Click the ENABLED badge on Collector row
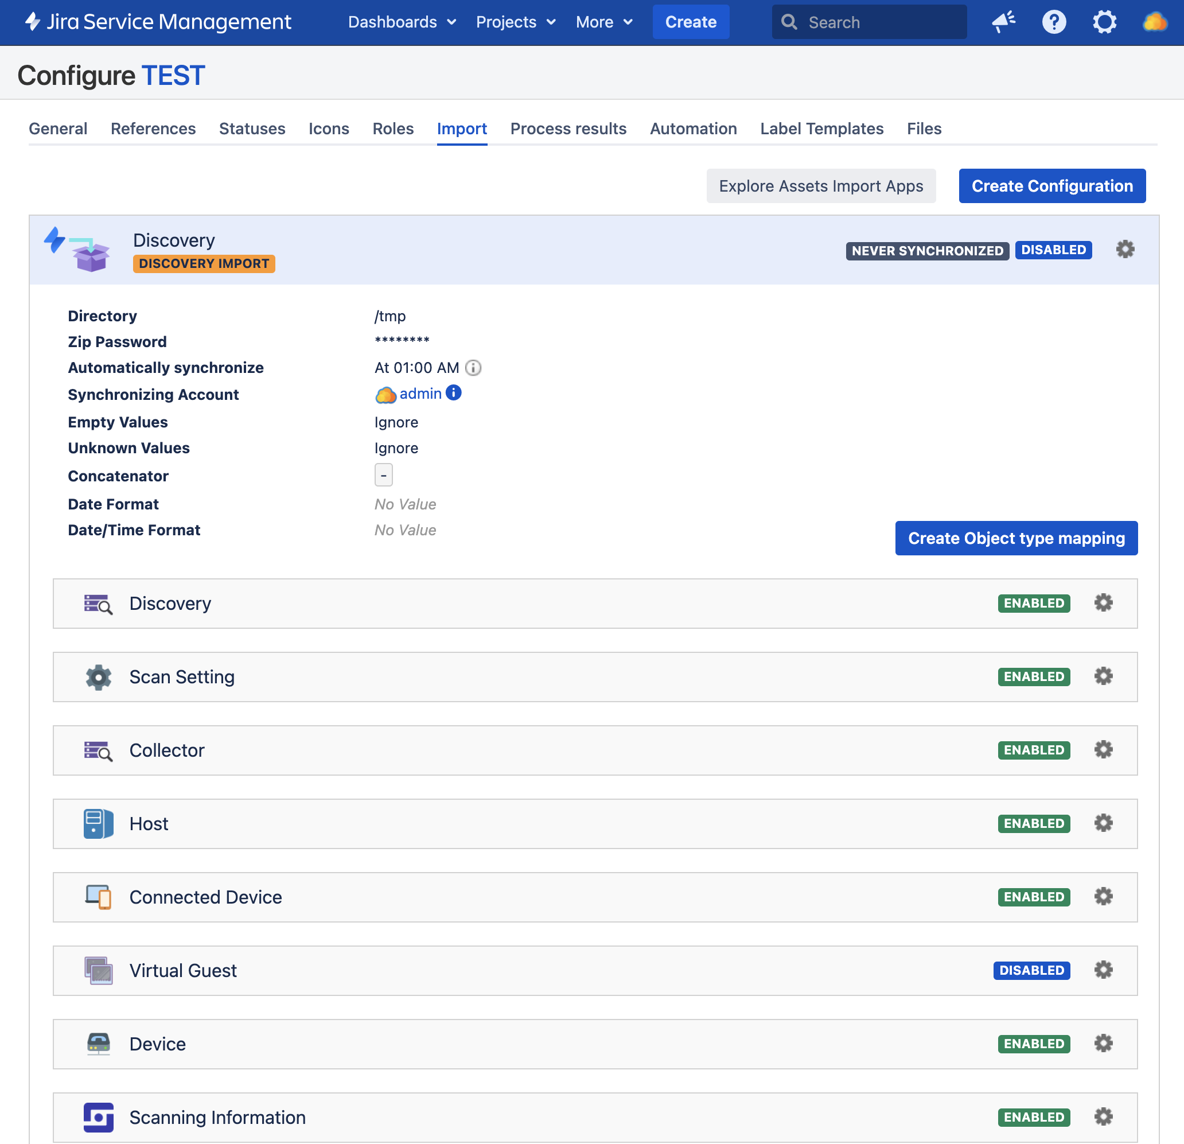Viewport: 1184px width, 1144px height. point(1034,751)
